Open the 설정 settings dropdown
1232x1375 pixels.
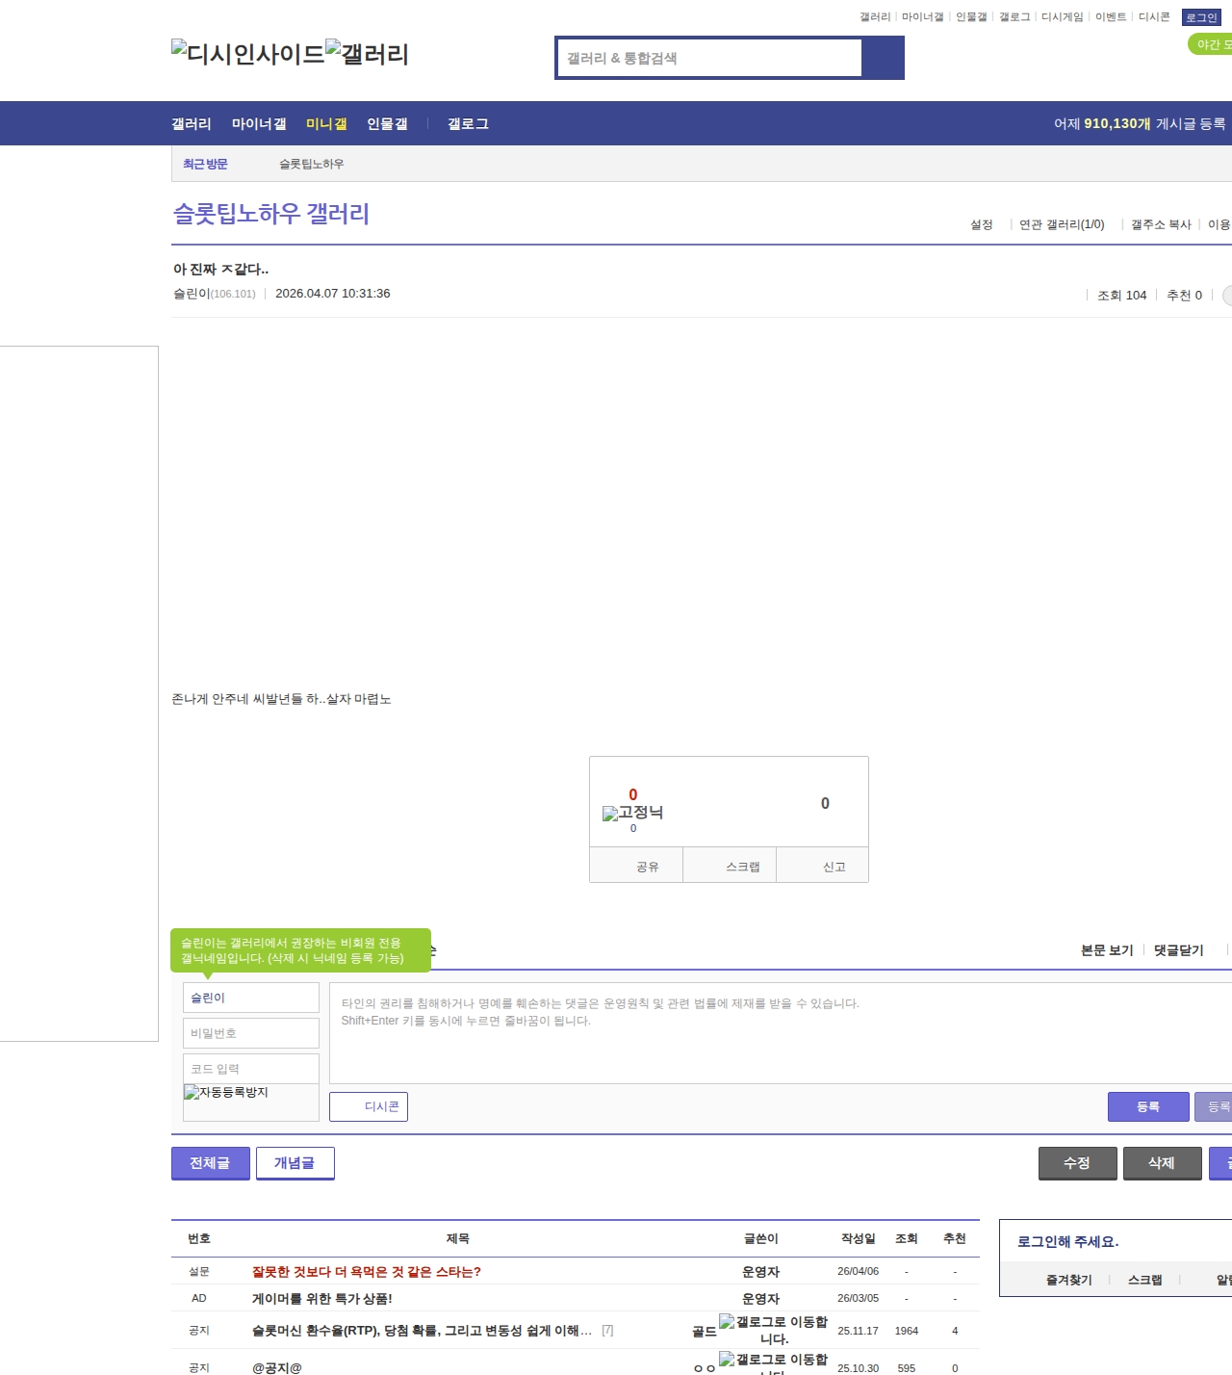pyautogui.click(x=982, y=224)
